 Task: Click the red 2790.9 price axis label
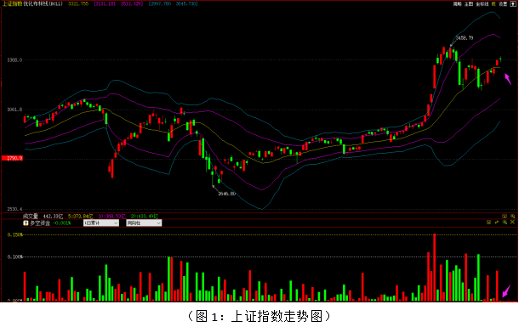click(x=12, y=158)
